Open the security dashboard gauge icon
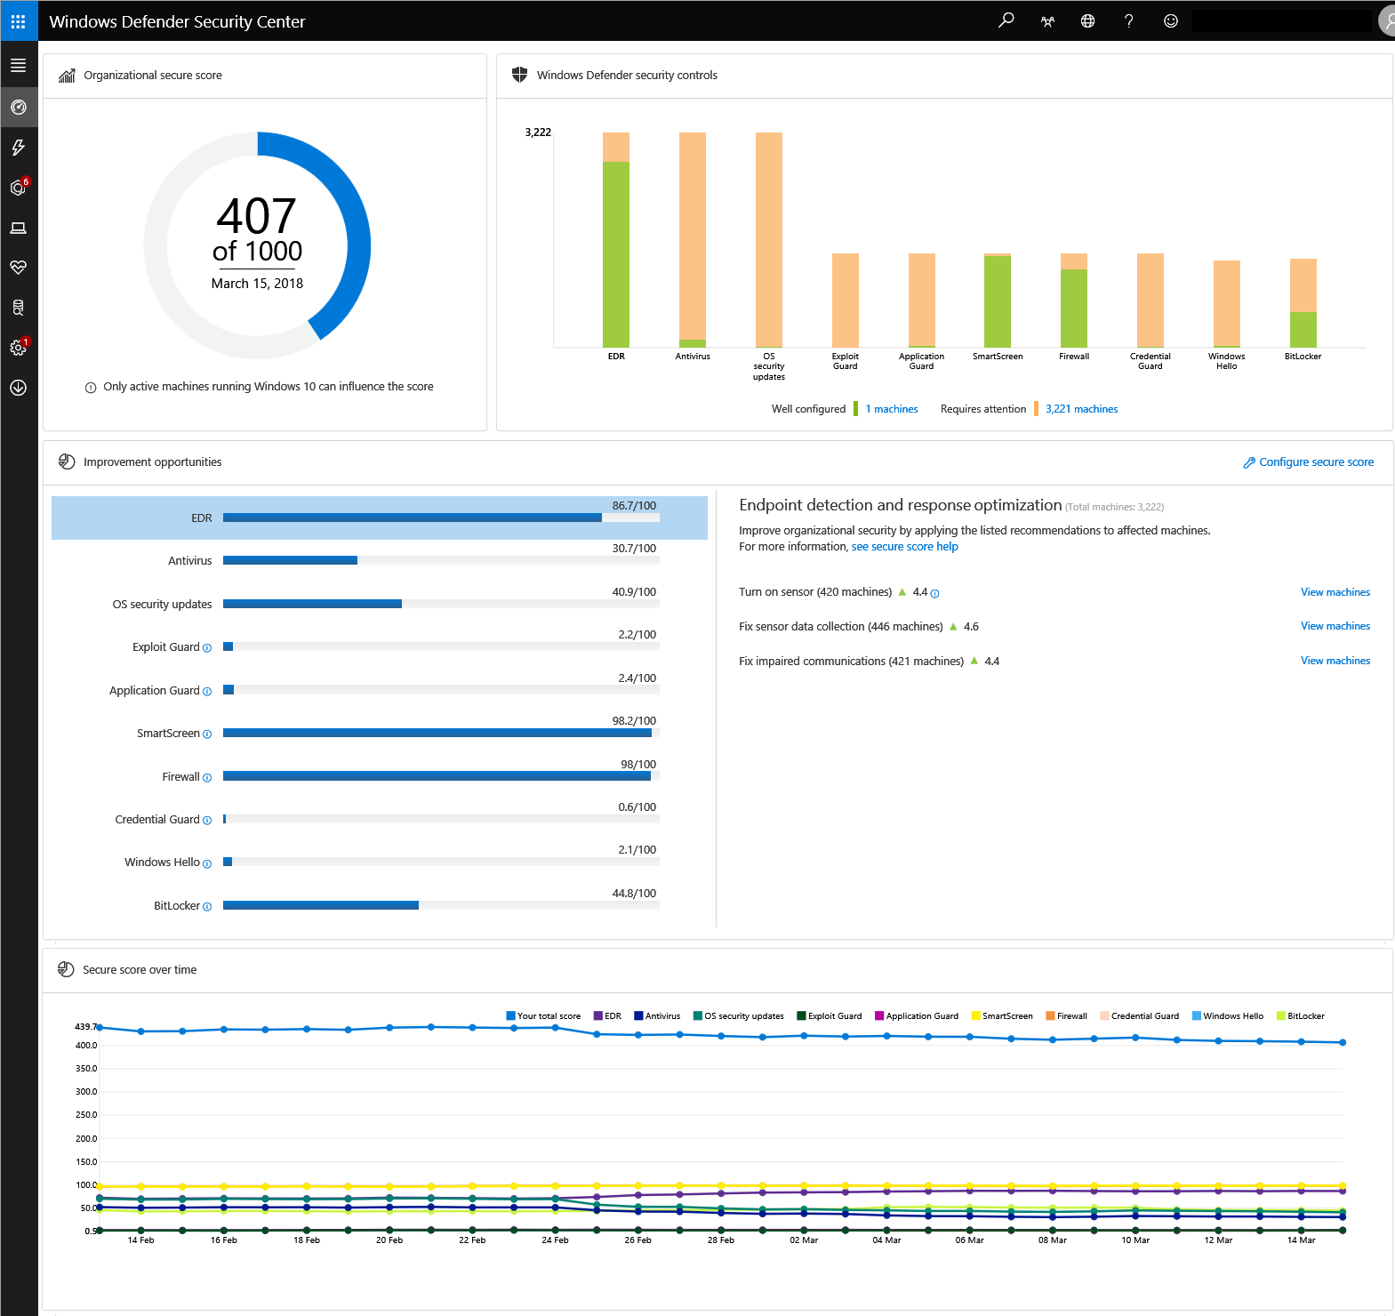The height and width of the screenshot is (1316, 1395). point(19,108)
